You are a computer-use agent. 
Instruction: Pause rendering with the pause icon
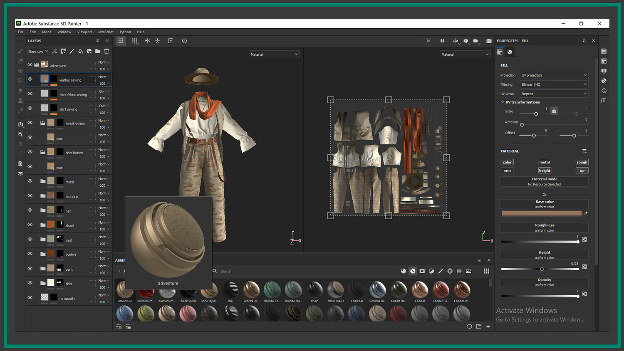442,41
